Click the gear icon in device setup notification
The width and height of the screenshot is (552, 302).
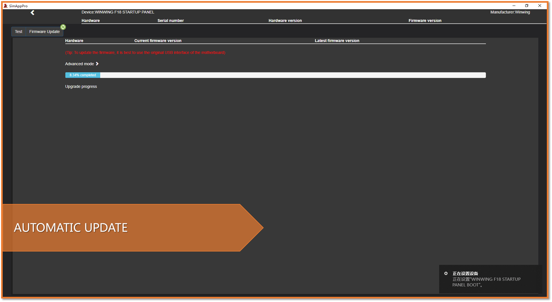tap(446, 273)
